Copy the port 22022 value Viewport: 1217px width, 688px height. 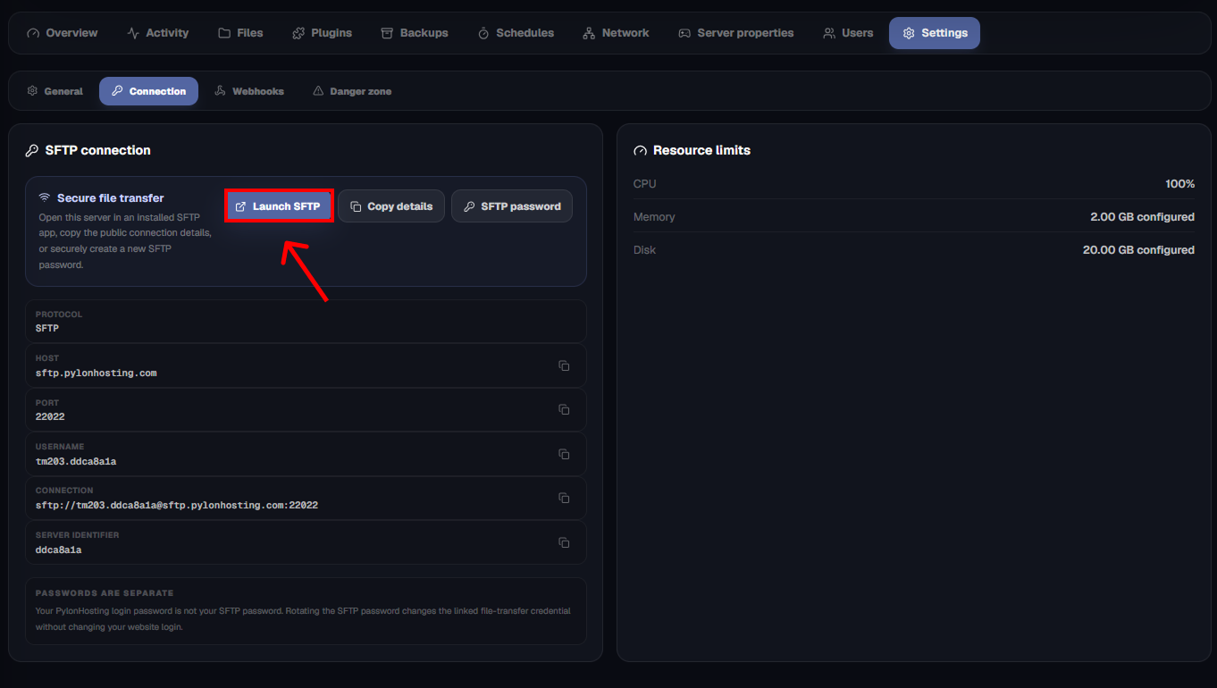click(564, 409)
